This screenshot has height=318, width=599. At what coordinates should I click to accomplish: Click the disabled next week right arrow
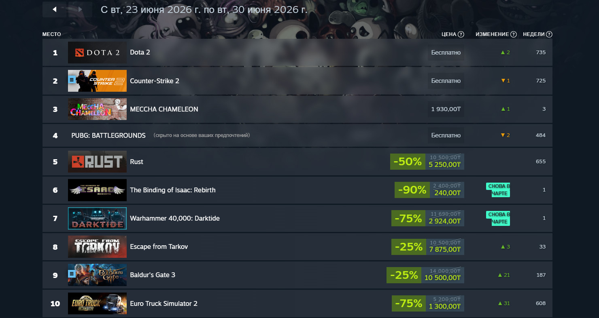pos(80,9)
